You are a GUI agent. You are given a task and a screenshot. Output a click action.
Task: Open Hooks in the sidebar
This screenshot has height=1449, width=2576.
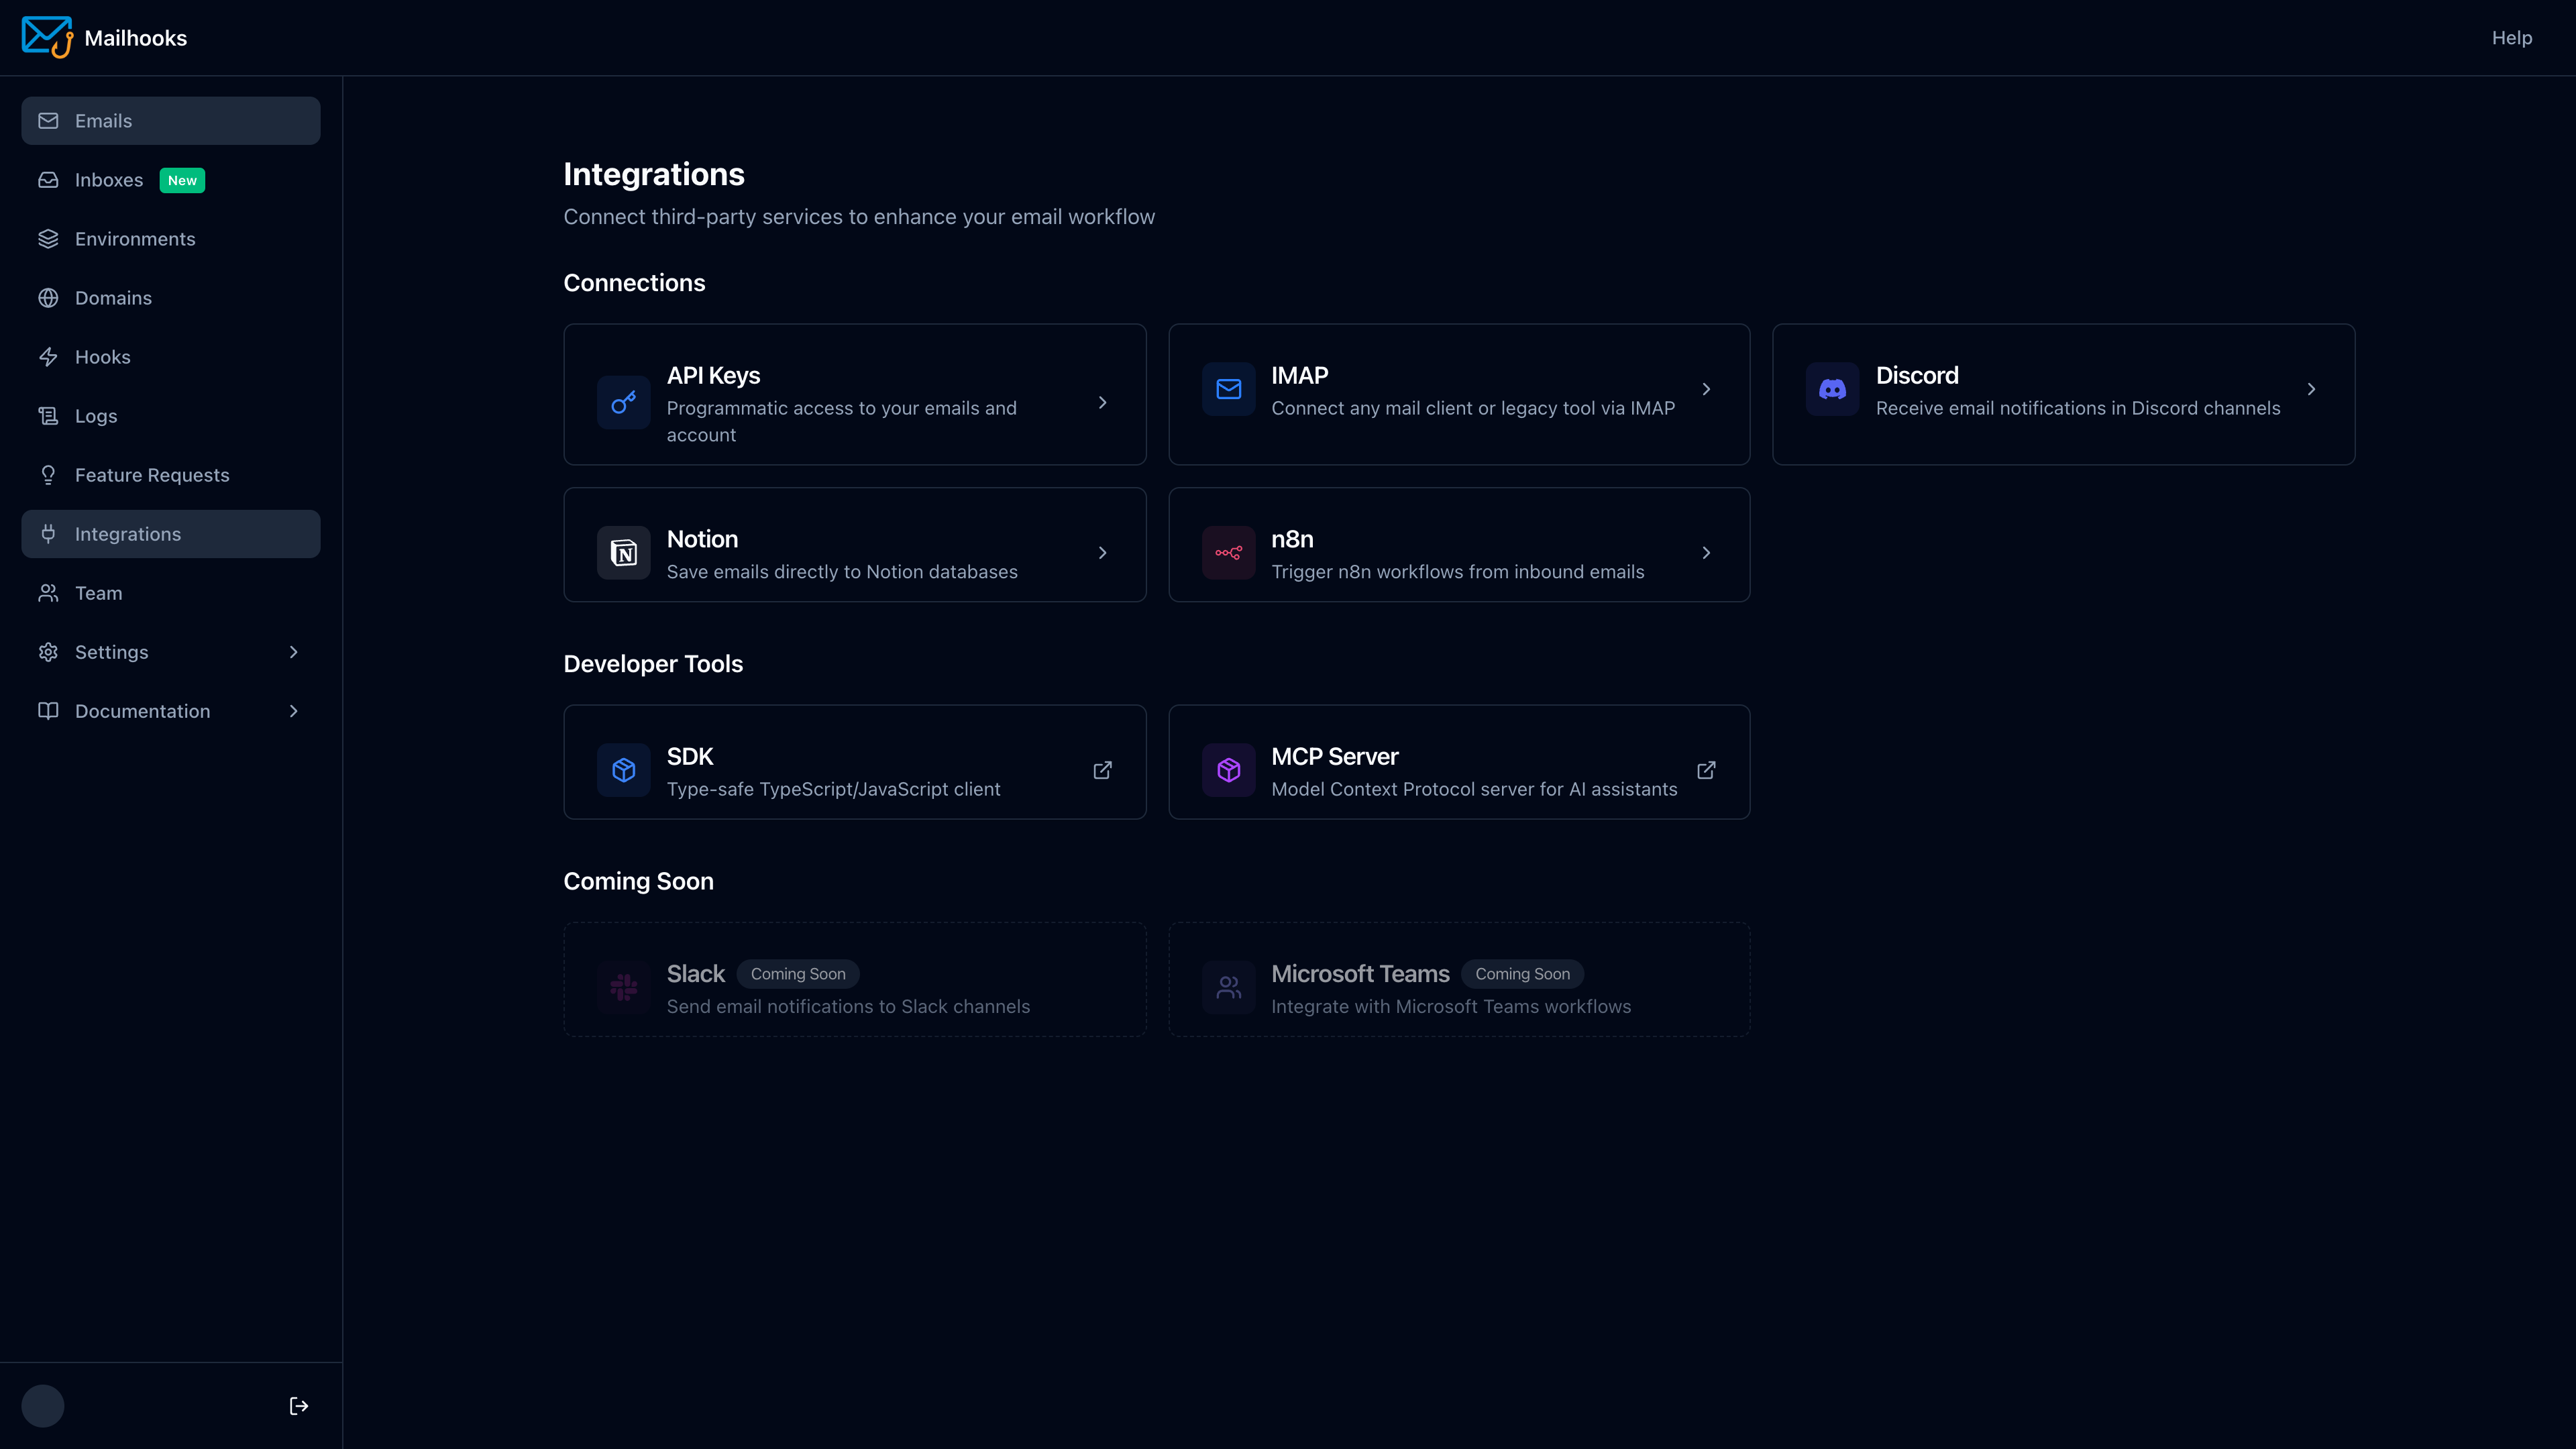tap(171, 357)
